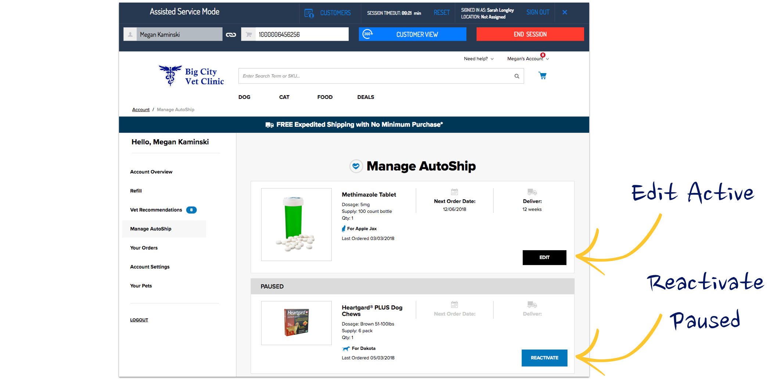Click the dog icon next to For Dakota

point(346,348)
